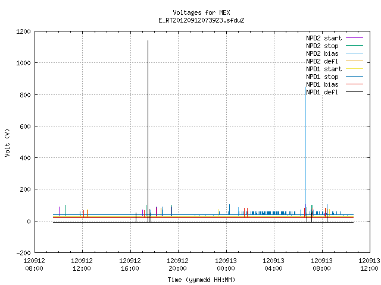381x285 pixels.
Task: Click the y-axis label "Volt (V)"
Action: coord(7,143)
